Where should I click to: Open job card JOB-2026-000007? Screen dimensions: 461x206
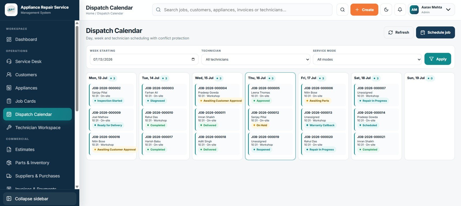click(x=376, y=95)
